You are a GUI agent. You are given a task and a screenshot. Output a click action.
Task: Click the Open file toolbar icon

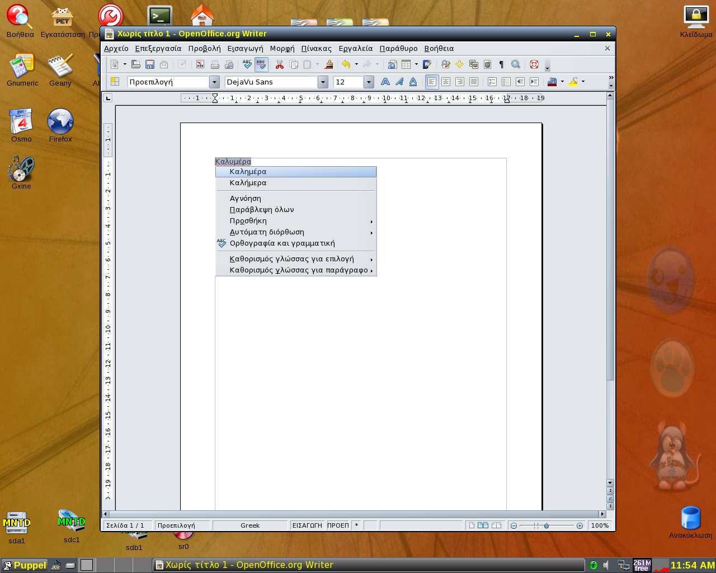(x=136, y=64)
